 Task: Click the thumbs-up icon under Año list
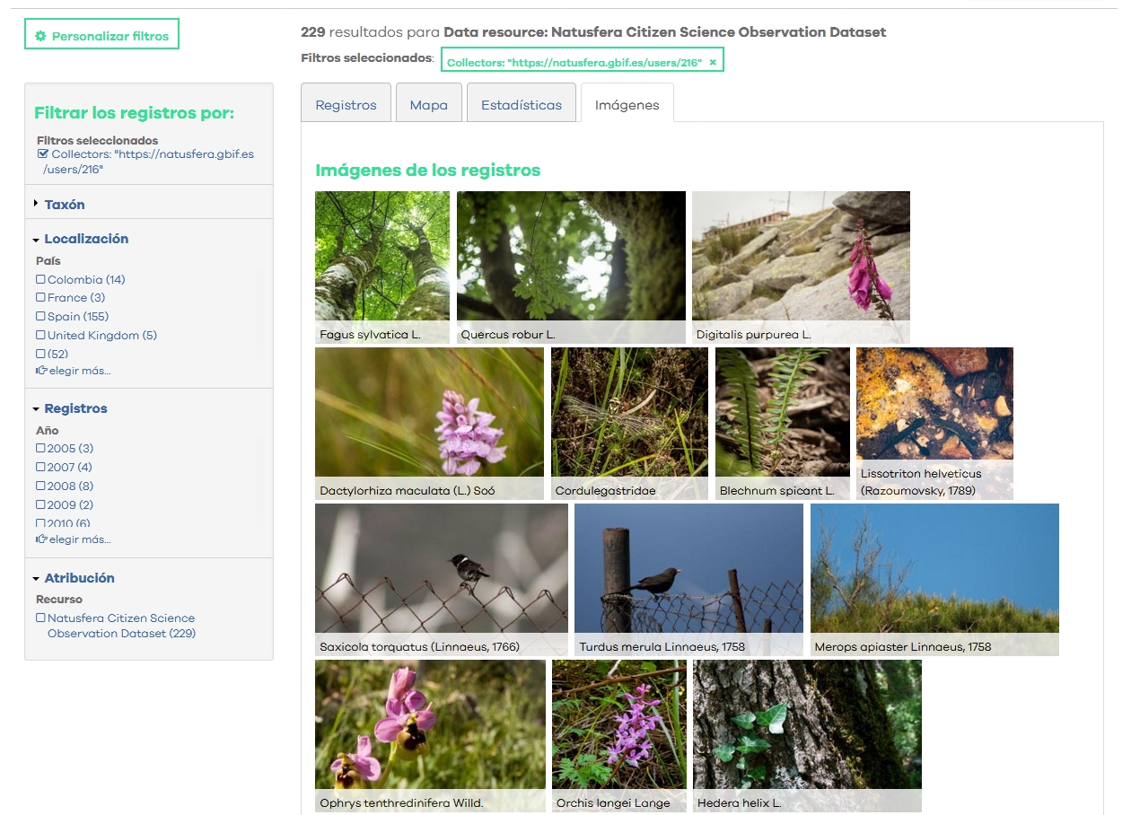point(41,539)
